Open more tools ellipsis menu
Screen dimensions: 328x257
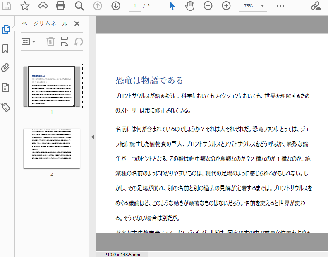click(280, 6)
